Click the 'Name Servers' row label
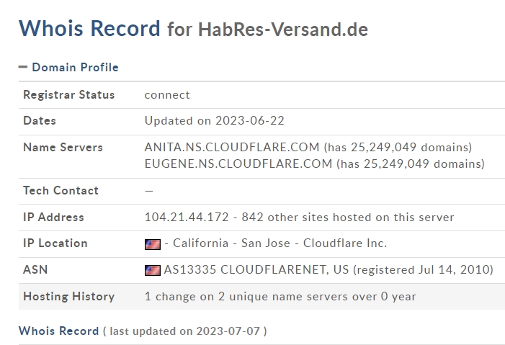This screenshot has width=505, height=345. point(63,147)
